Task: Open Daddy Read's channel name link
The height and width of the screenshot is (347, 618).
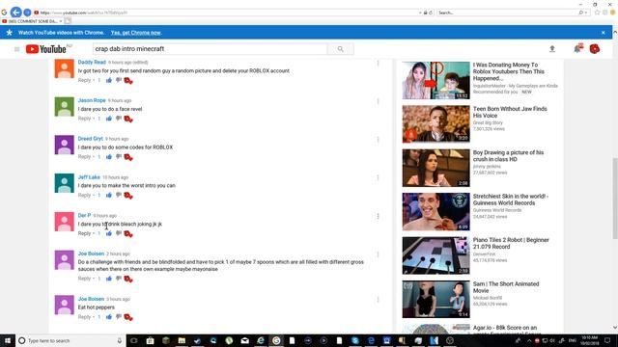Action: 92,62
